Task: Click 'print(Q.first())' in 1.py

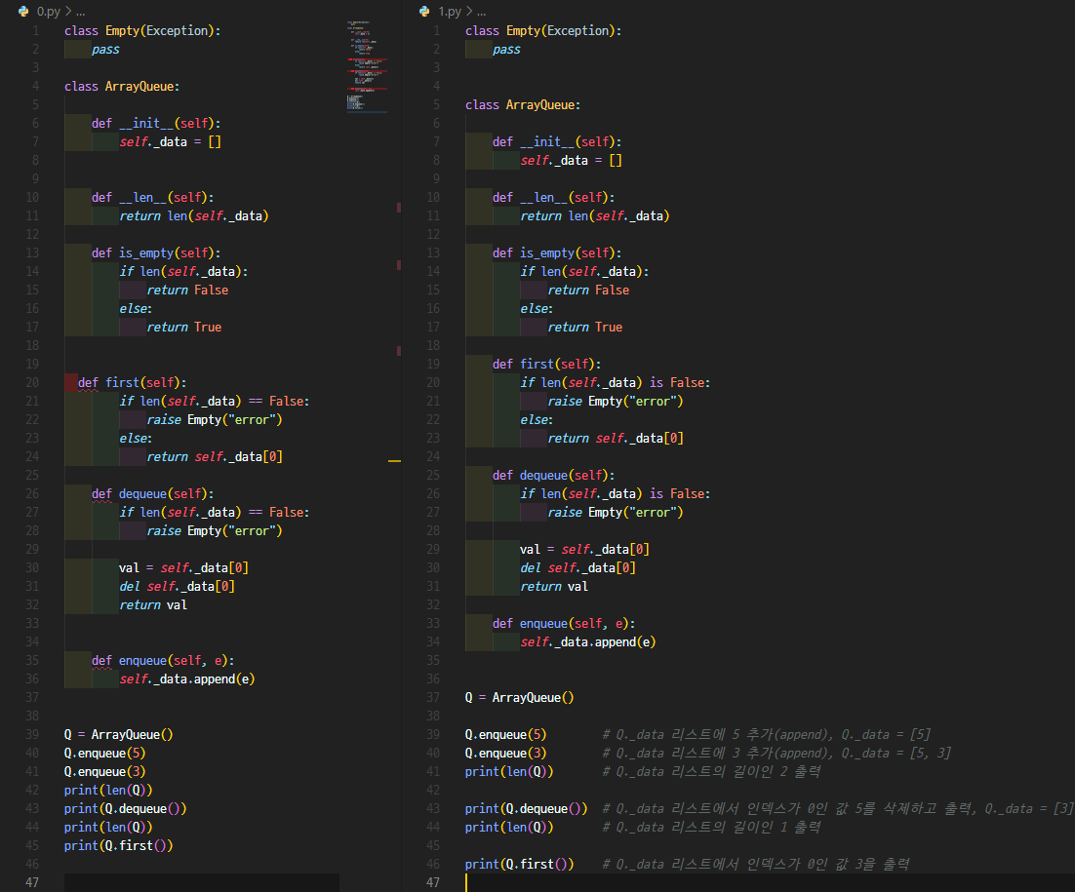Action: 519,864
